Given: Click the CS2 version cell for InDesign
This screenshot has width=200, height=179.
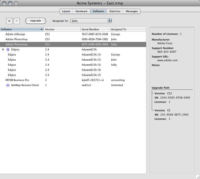Looking at the screenshot, I should tap(47, 34).
